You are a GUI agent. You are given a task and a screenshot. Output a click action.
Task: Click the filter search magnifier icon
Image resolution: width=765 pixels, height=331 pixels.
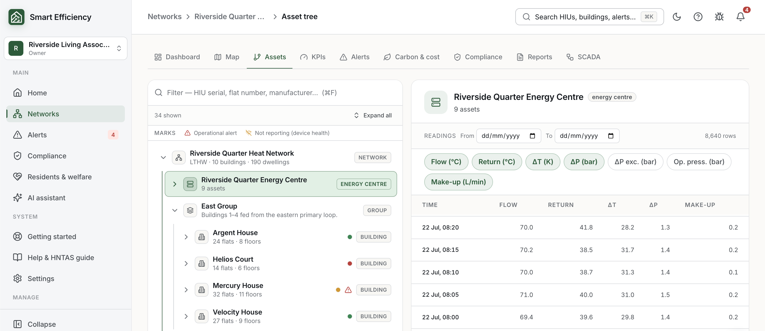pos(159,93)
